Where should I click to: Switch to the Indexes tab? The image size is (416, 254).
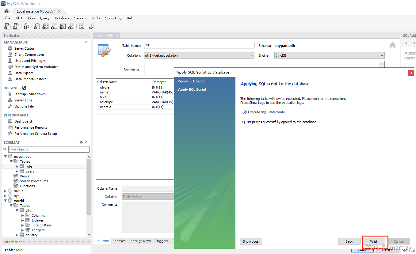click(x=120, y=241)
